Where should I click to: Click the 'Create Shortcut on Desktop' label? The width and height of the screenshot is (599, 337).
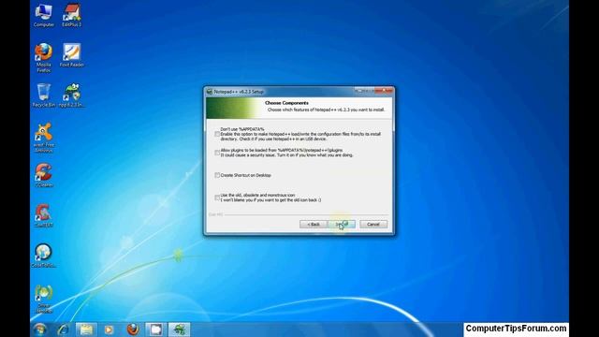click(245, 175)
